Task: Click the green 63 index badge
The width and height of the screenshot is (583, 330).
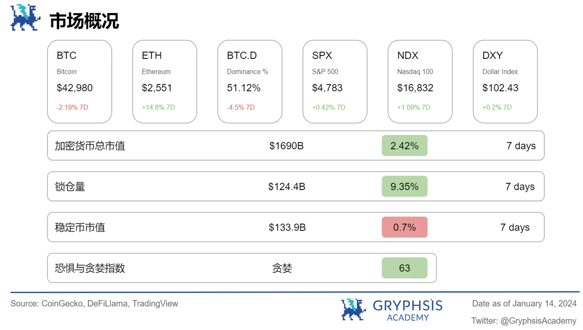Action: point(404,268)
